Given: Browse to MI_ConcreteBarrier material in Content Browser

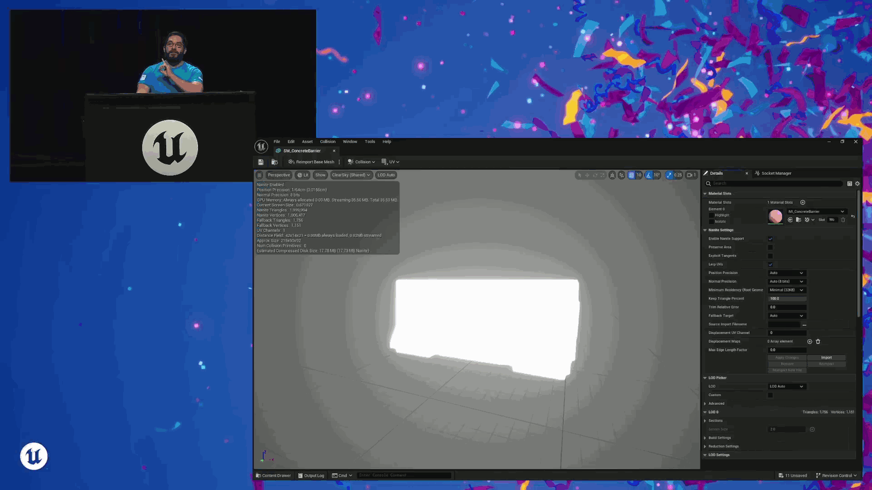Looking at the screenshot, I should [798, 220].
